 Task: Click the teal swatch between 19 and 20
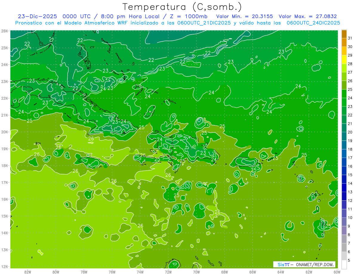pos(344,137)
